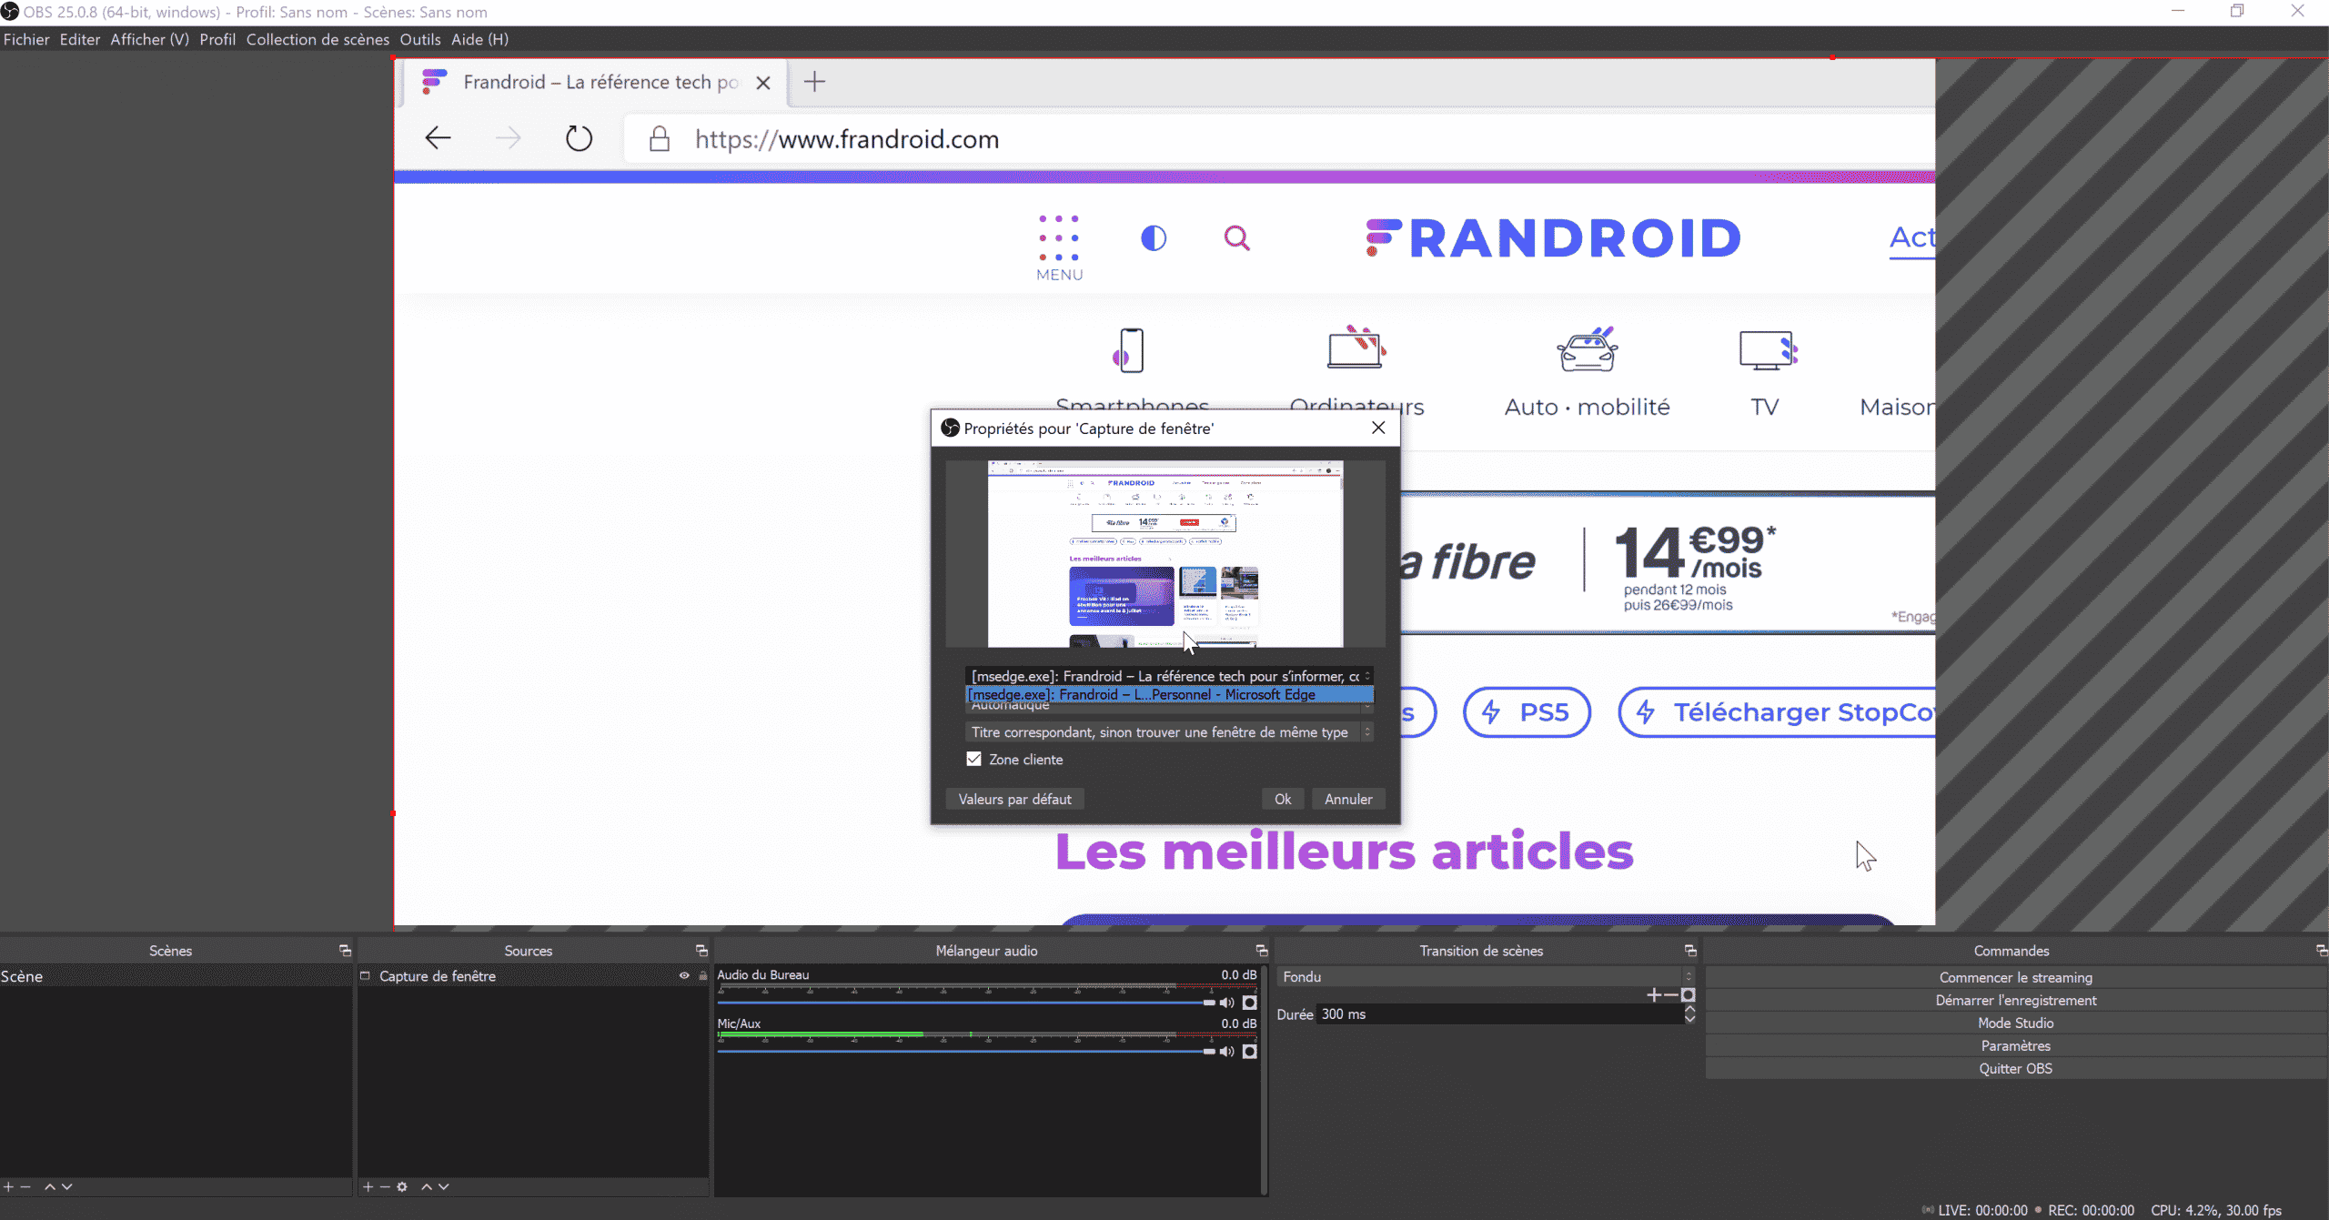Screen dimensions: 2329x1220
Task: Open the Fondu transition dropdown
Action: pyautogui.click(x=1486, y=976)
